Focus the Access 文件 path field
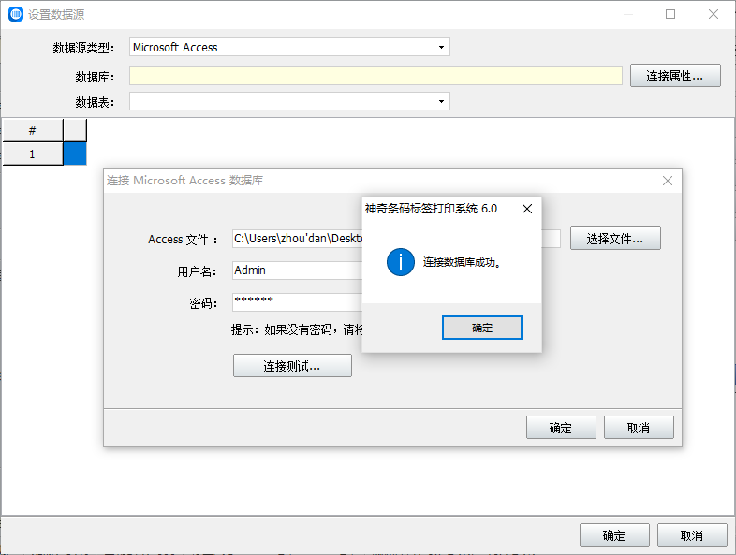 tap(296, 239)
